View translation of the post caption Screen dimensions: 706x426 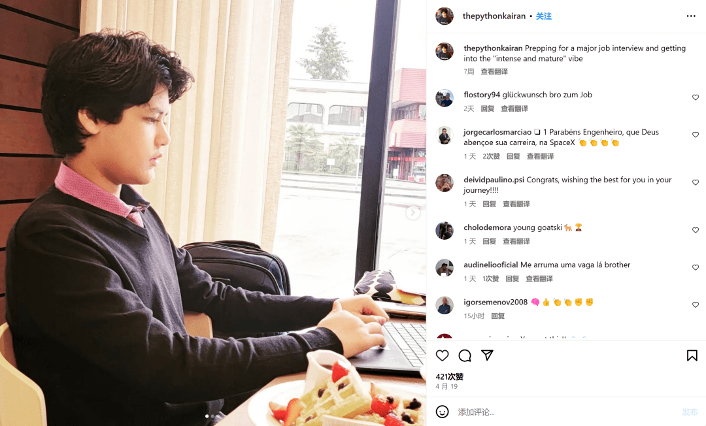click(x=494, y=71)
